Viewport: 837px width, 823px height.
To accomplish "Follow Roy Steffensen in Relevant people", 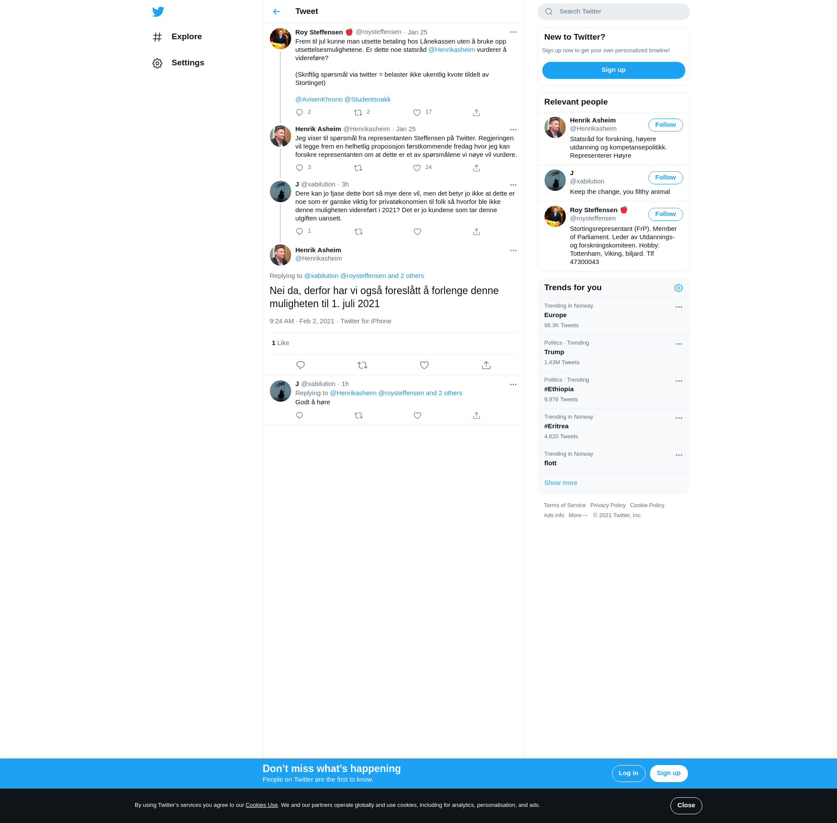I will 665,214.
